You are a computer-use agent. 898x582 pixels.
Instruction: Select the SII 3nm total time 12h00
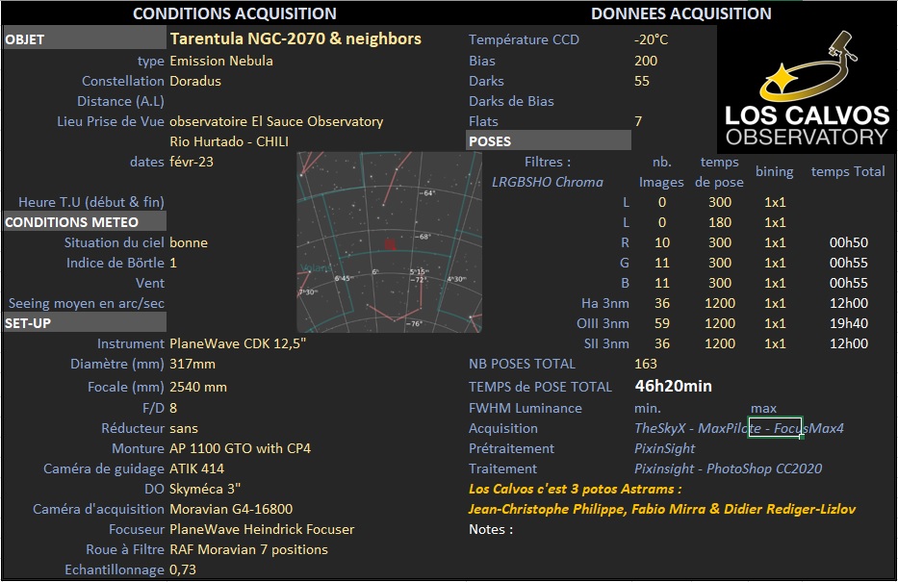pos(849,343)
